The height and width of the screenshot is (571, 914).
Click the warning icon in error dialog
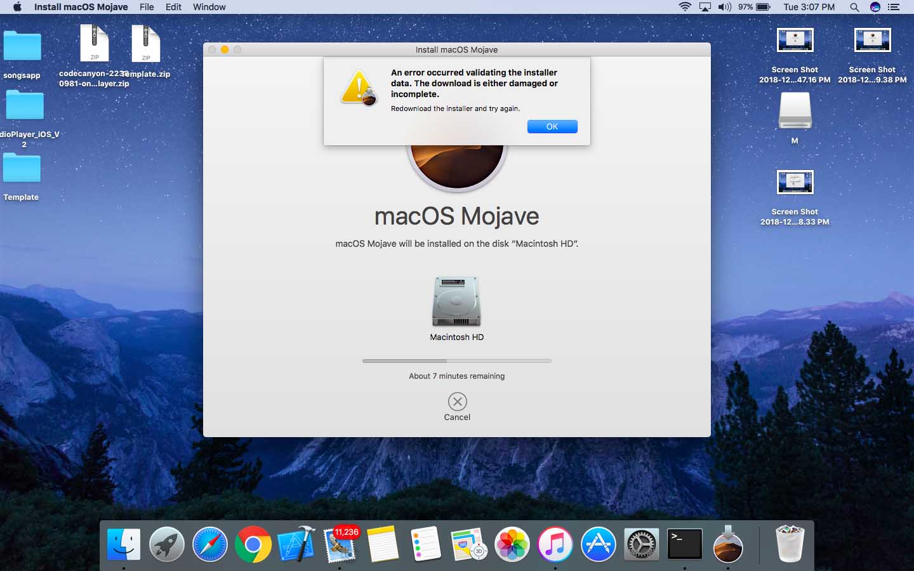click(359, 88)
